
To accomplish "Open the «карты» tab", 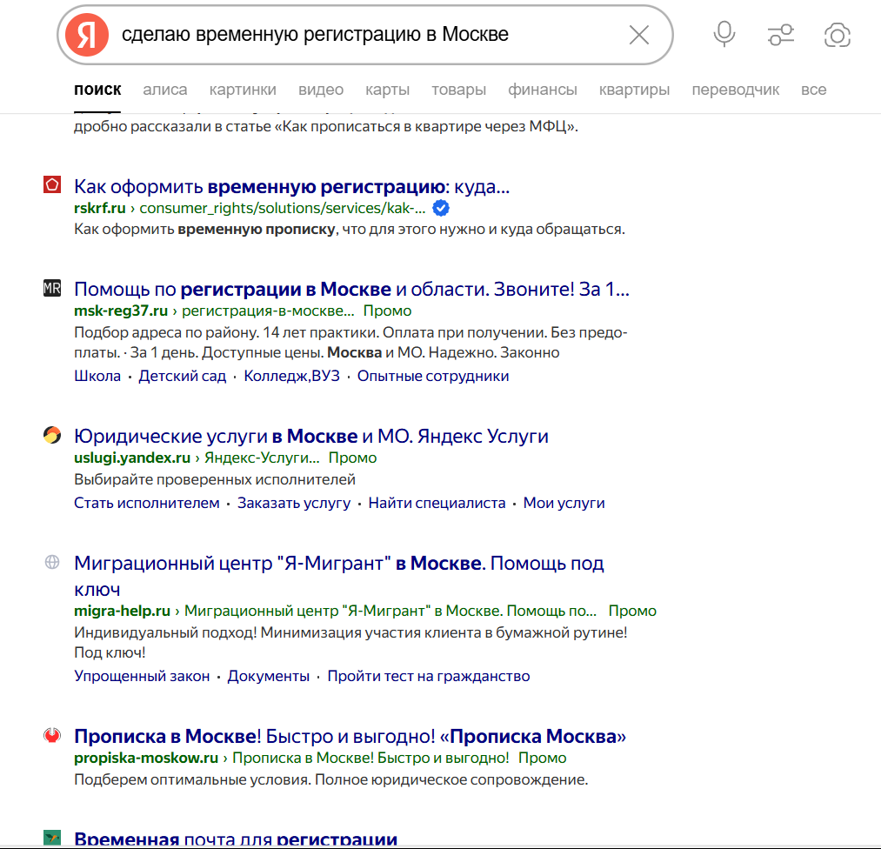I will coord(388,90).
